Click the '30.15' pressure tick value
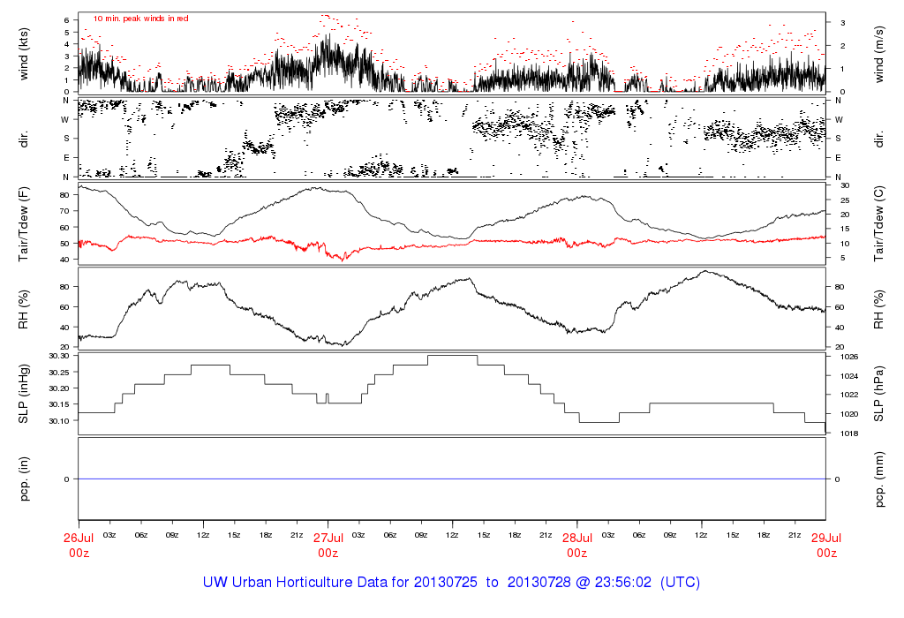904x618 pixels. (59, 404)
